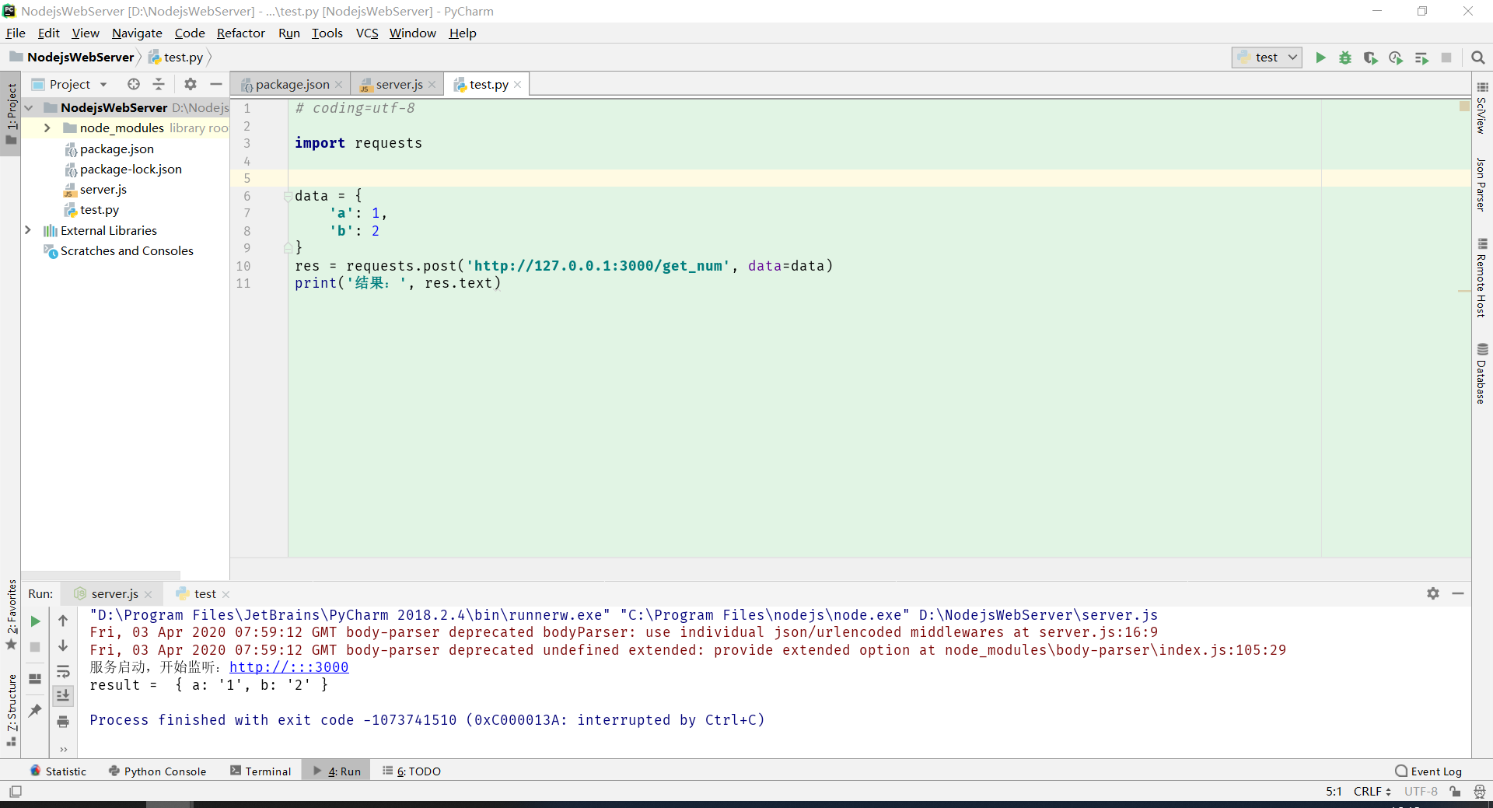This screenshot has width=1493, height=808.
Task: Restore layout icon in Run panel
Action: click(35, 679)
